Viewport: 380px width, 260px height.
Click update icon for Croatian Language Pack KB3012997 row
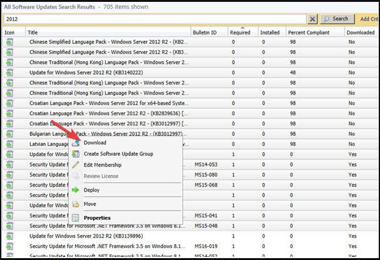(9, 123)
